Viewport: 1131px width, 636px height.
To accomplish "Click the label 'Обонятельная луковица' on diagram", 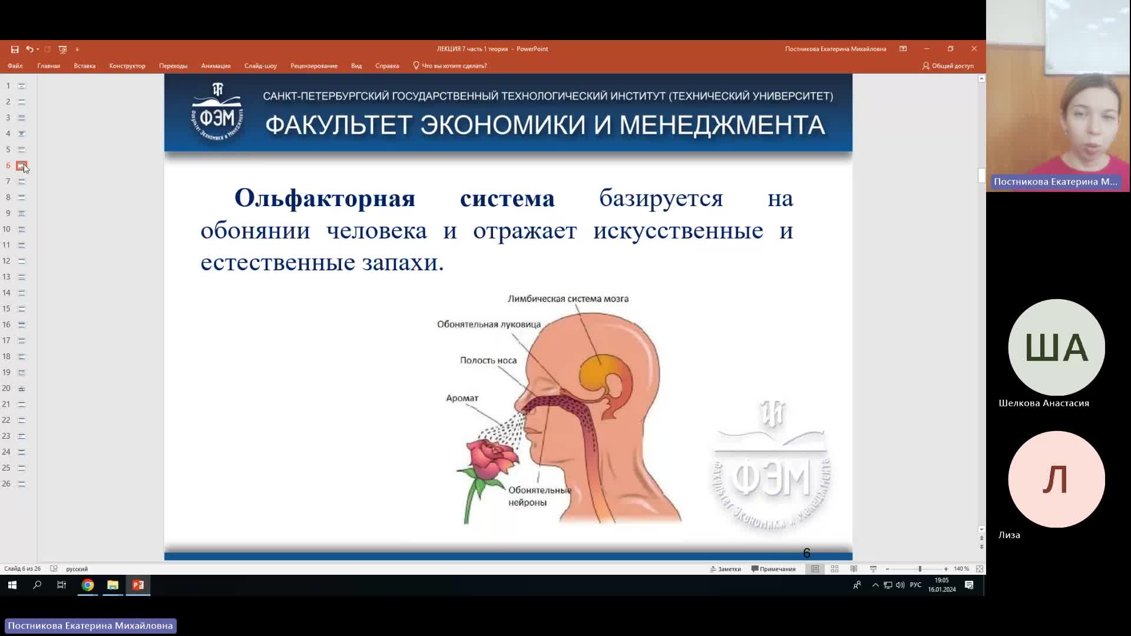I will click(x=489, y=324).
